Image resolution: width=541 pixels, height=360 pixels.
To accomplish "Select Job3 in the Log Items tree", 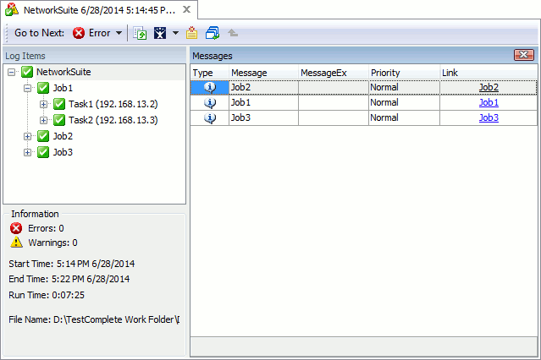I will pyautogui.click(x=63, y=152).
